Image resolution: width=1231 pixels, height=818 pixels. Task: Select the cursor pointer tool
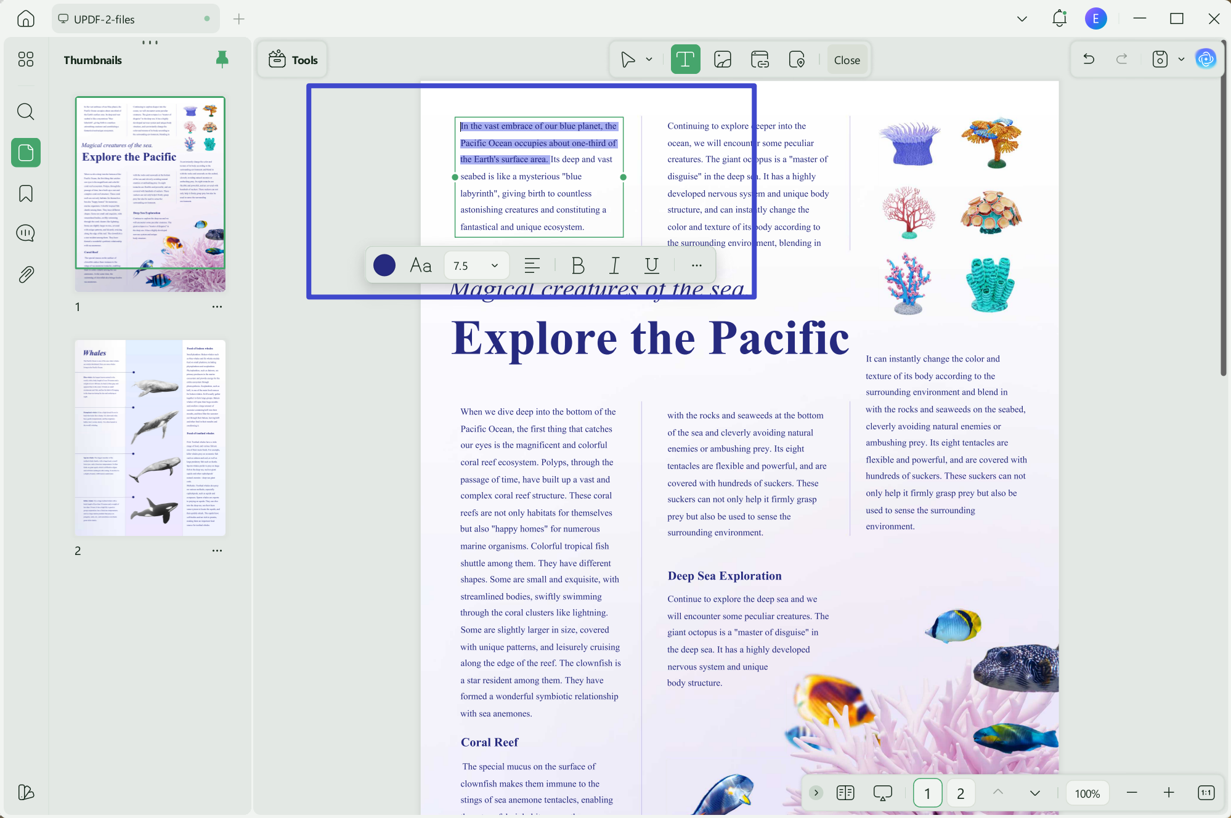(628, 60)
